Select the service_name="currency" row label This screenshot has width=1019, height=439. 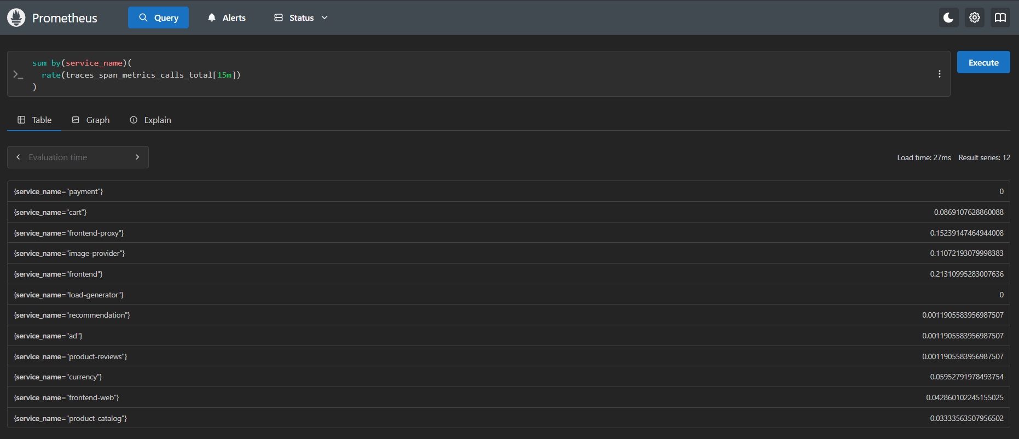(58, 377)
